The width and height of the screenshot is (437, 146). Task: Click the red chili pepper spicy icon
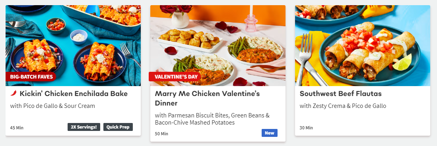(x=14, y=94)
